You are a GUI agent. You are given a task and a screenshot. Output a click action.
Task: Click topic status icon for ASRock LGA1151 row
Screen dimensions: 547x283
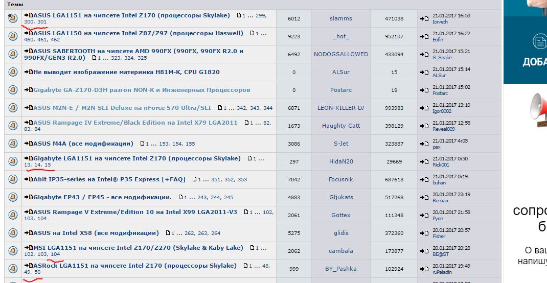[x=13, y=269]
